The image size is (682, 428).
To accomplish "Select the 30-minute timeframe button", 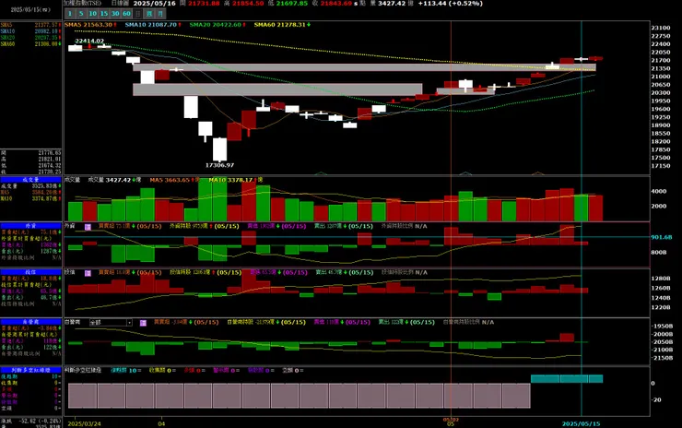I will pos(115,14).
